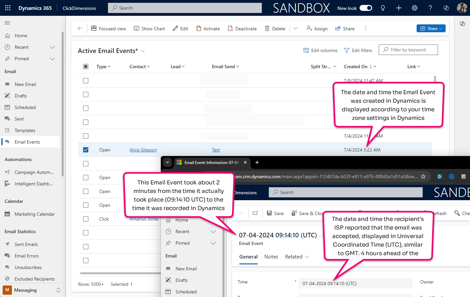
Task: Click Edit columns
Action: tap(320, 50)
